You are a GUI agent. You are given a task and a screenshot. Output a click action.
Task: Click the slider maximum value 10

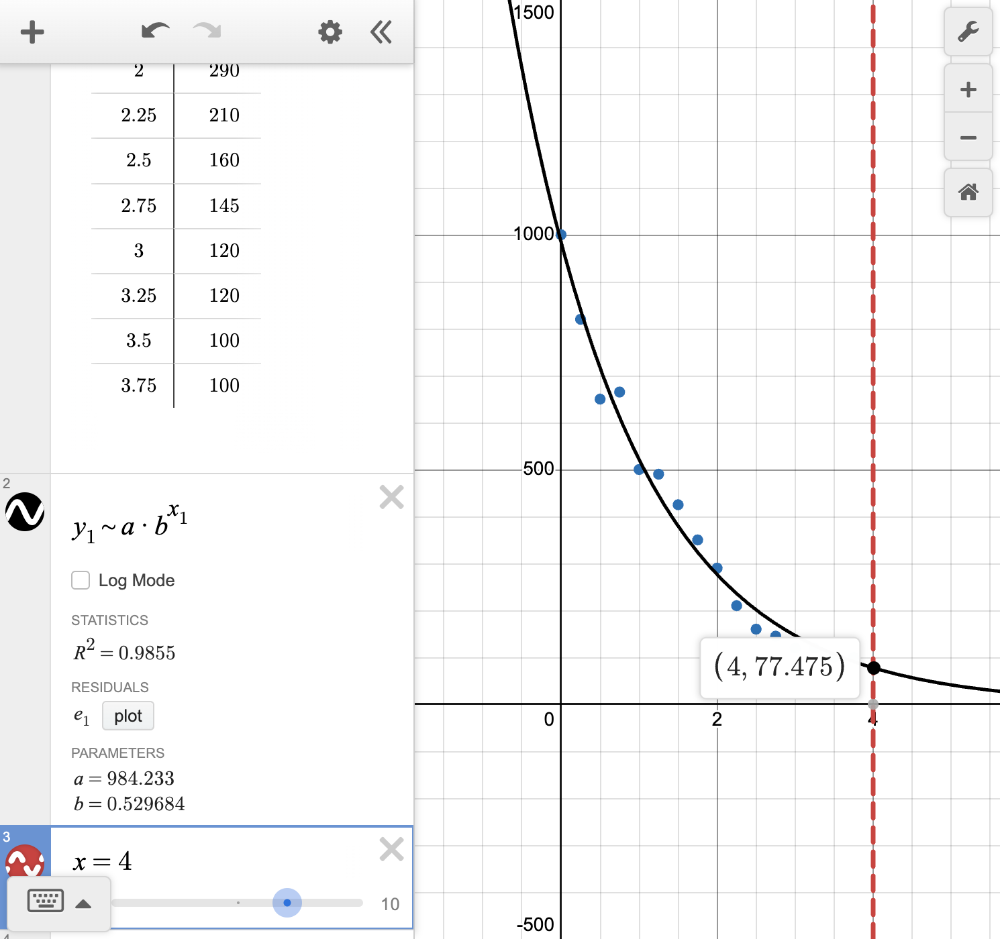point(389,904)
